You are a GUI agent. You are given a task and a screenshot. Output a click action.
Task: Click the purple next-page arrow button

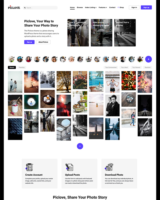80,146
